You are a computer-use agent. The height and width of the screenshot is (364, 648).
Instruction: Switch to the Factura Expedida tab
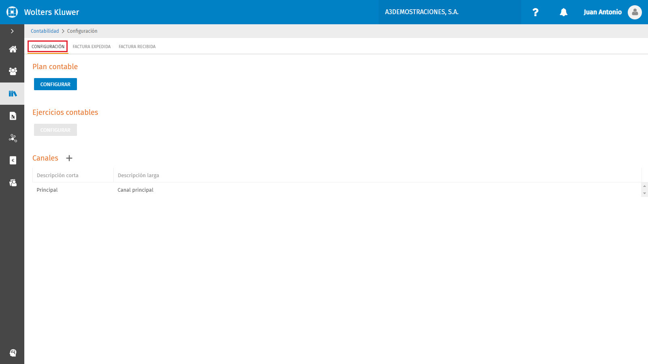(x=92, y=47)
